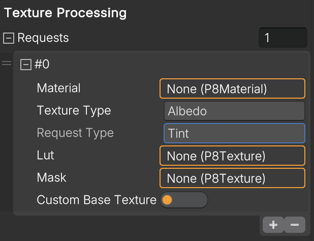Click the Material property label
Image resolution: width=314 pixels, height=241 pixels.
pos(58,88)
